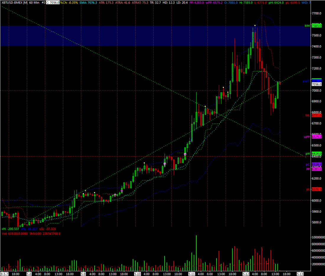Click the tallest green volume bar
The width and height of the screenshot is (325, 276).
pos(196,253)
